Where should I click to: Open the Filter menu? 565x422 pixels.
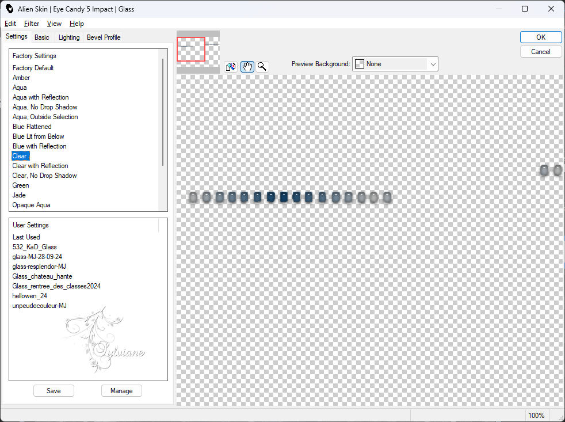pyautogui.click(x=31, y=24)
